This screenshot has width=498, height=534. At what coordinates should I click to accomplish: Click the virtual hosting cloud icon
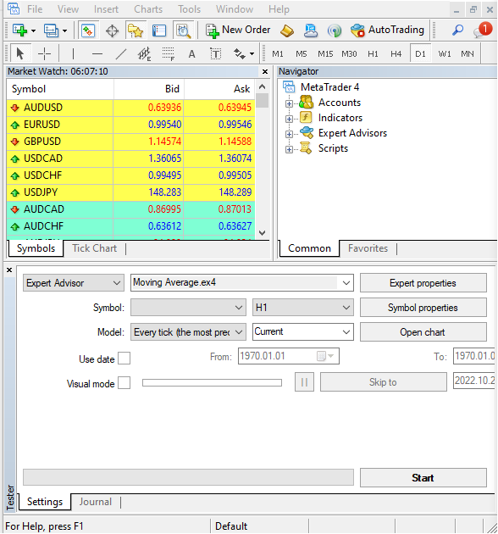[x=311, y=31]
